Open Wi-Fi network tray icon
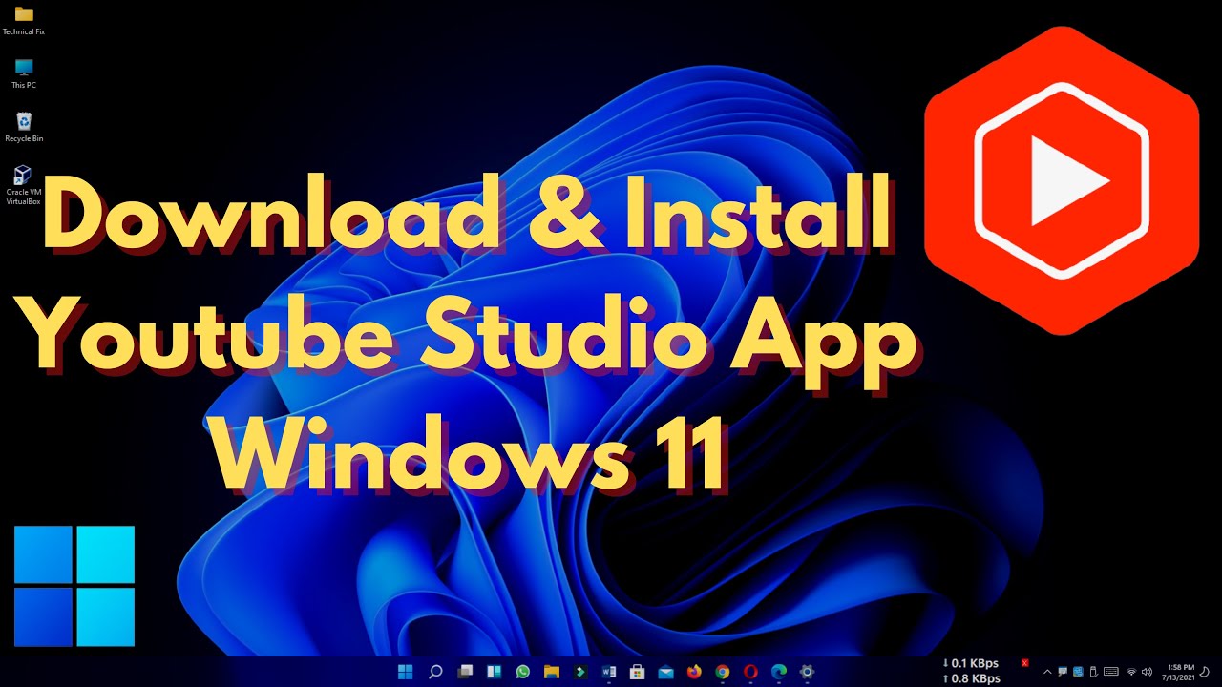Viewport: 1222px width, 687px height. tap(1132, 672)
